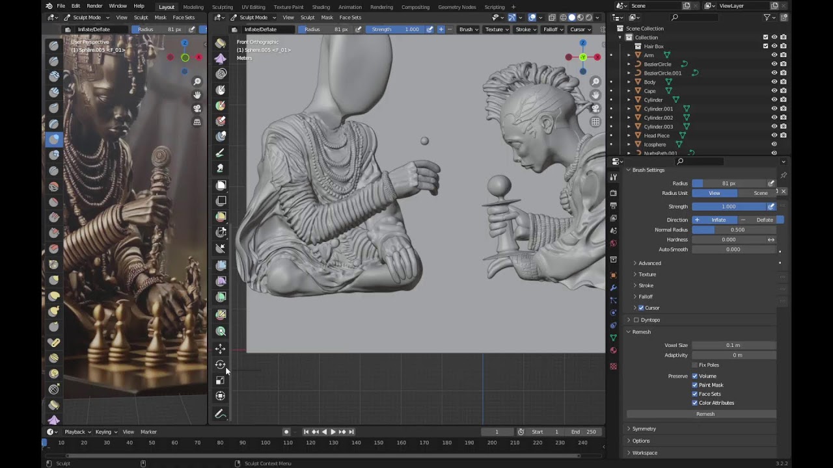Select the Snake Hook brush in left toolbar
This screenshot has width=833, height=468.
click(x=54, y=311)
